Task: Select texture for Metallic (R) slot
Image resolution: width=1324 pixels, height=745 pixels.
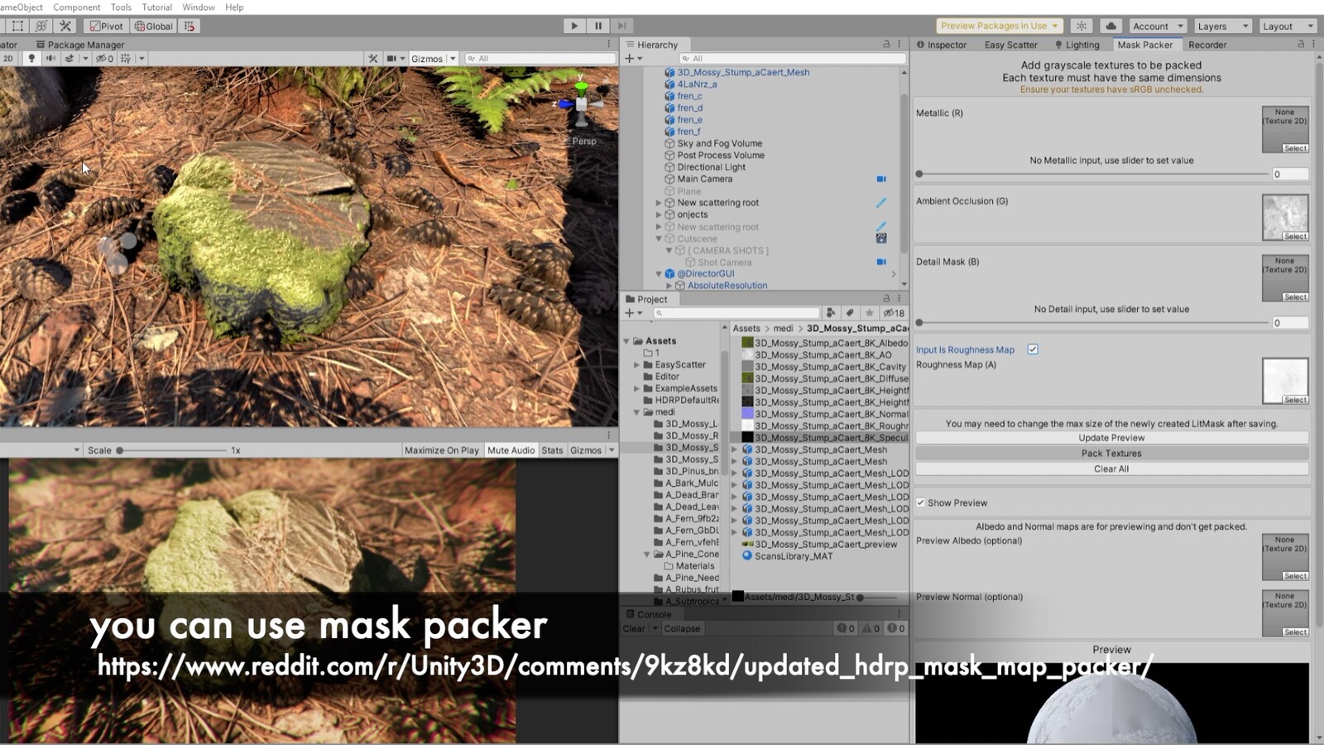Action: point(1295,148)
